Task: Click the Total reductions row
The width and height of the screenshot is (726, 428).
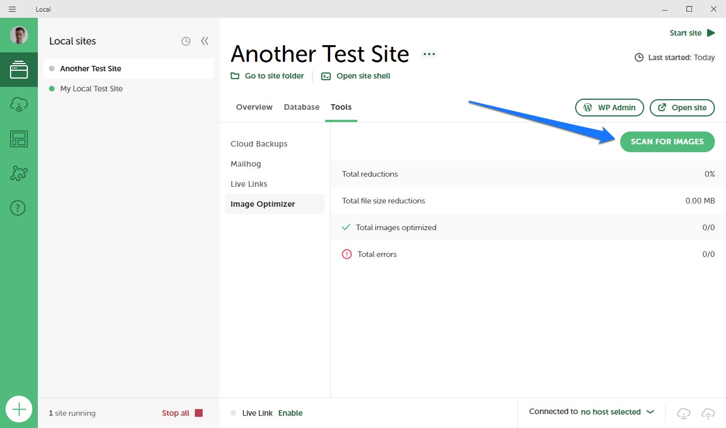Action: point(528,174)
